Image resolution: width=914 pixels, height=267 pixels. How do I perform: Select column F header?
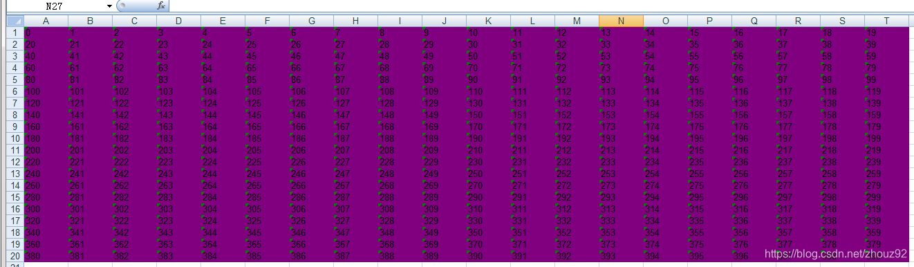point(267,21)
